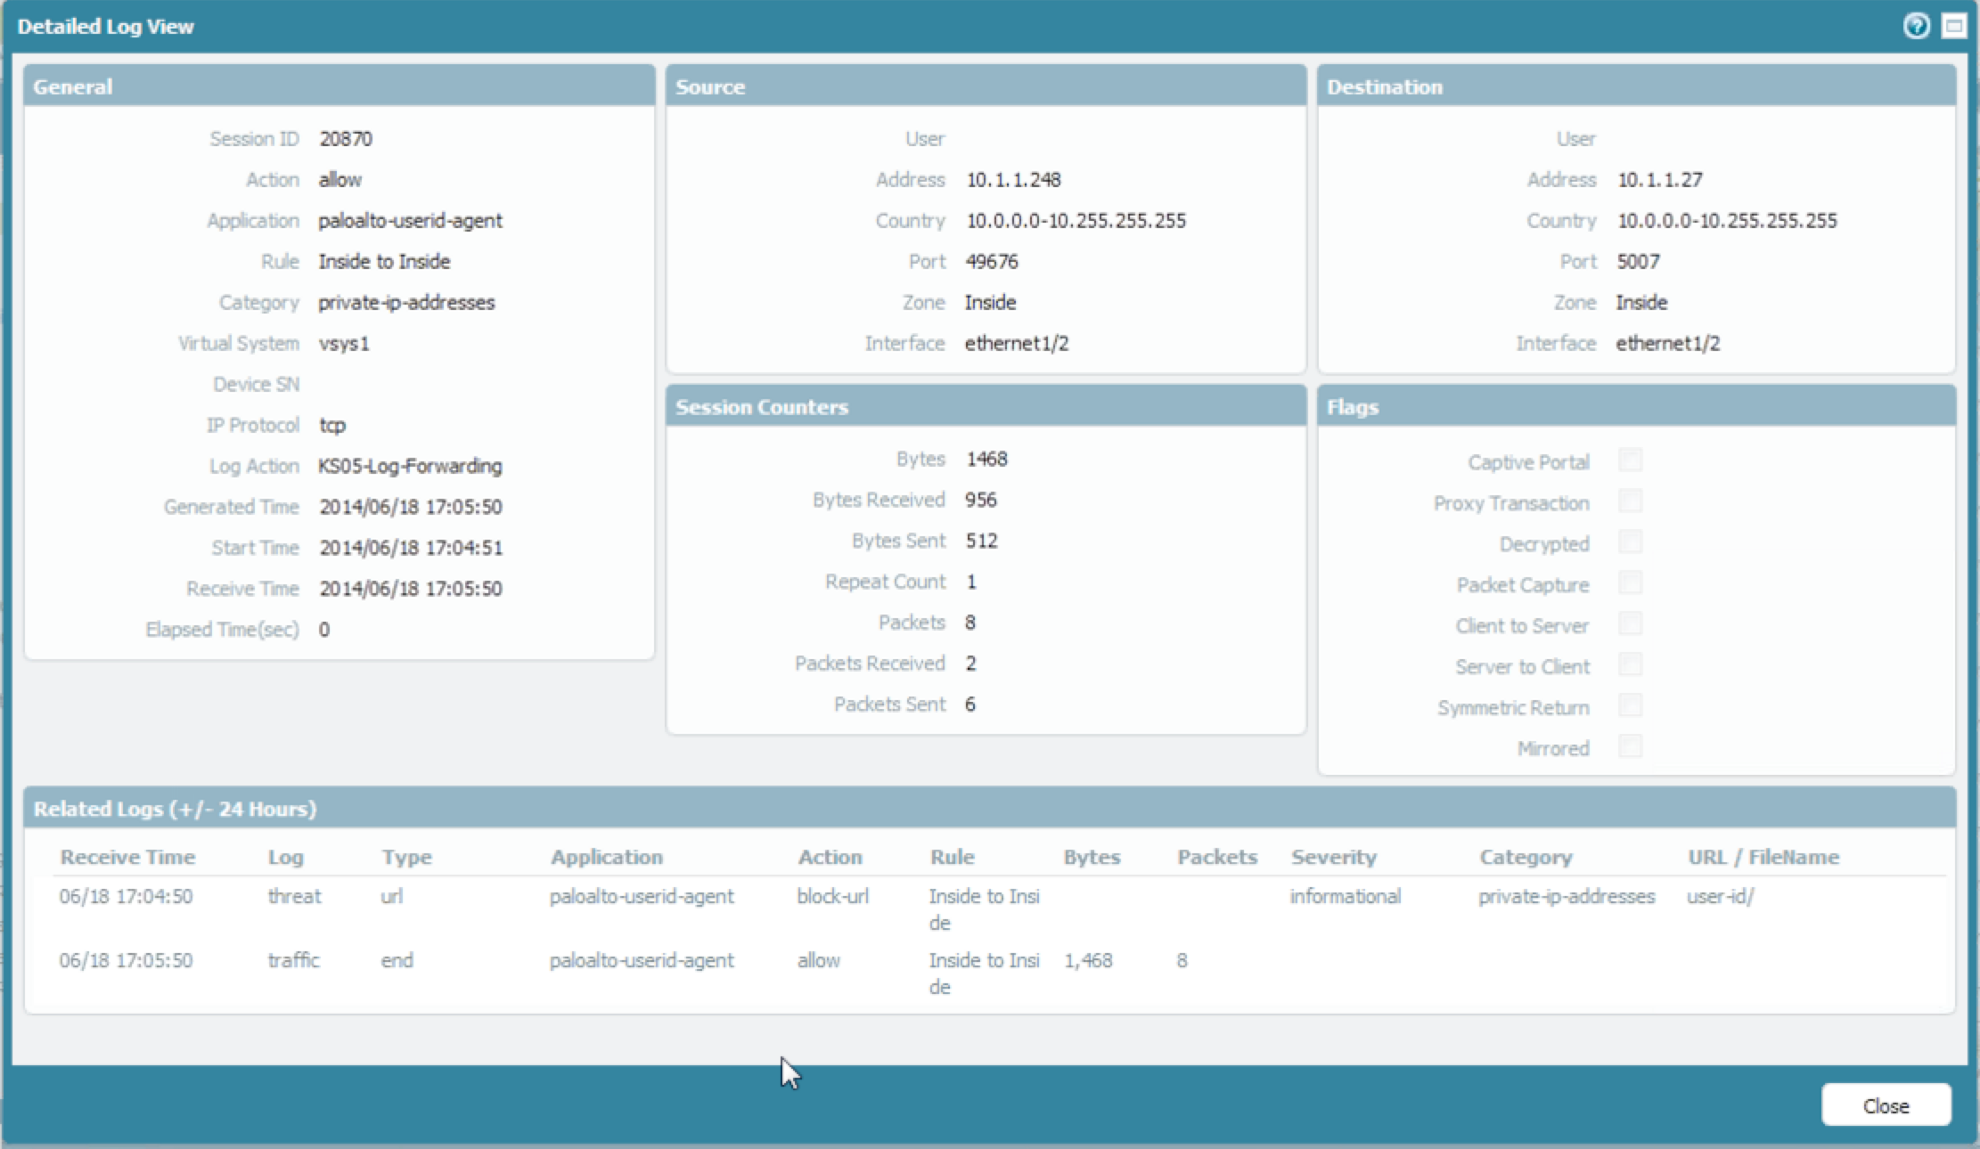The width and height of the screenshot is (1980, 1149).
Task: Click virtual system value vsys1
Action: coord(344,343)
